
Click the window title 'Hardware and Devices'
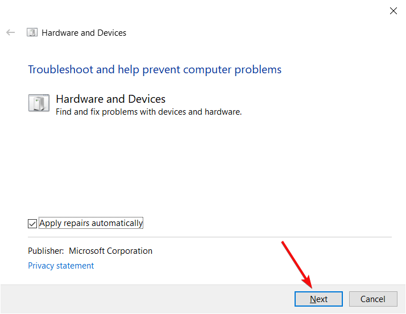[84, 33]
